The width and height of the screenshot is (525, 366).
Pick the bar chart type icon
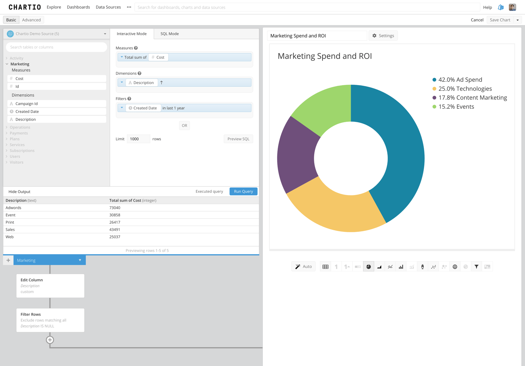401,267
